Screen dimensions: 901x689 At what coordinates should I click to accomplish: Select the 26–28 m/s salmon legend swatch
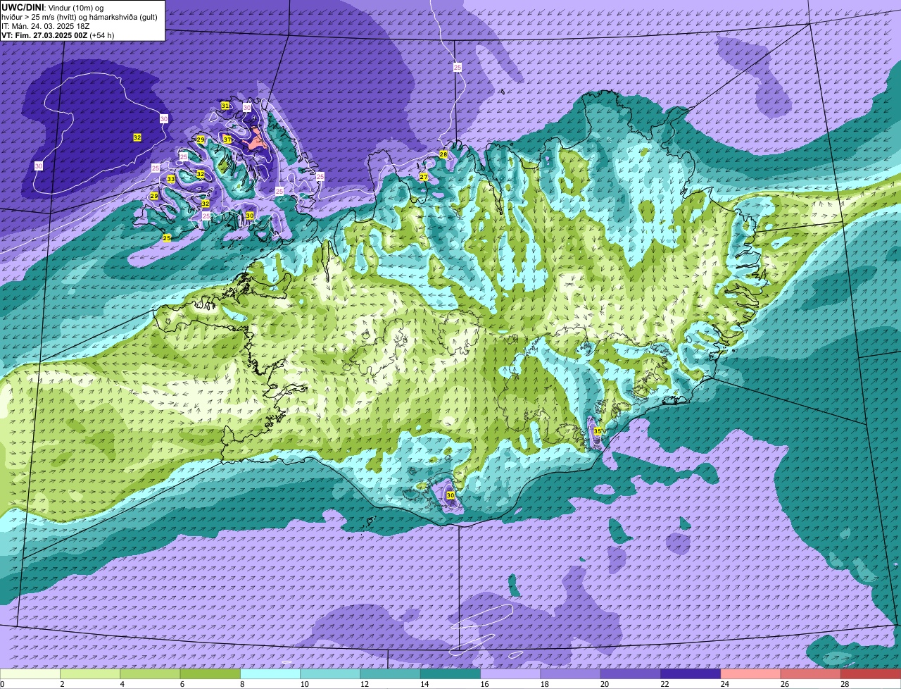(x=811, y=674)
